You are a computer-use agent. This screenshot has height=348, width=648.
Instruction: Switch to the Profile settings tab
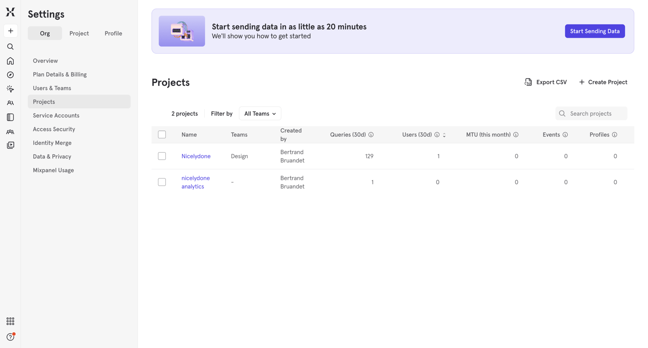click(114, 33)
